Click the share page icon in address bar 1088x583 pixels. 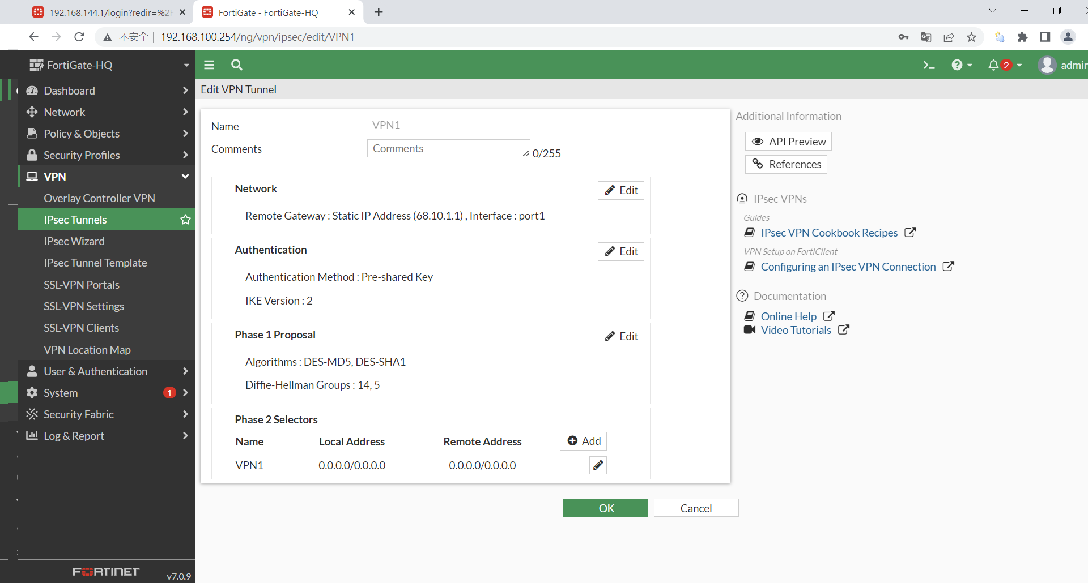pos(949,37)
